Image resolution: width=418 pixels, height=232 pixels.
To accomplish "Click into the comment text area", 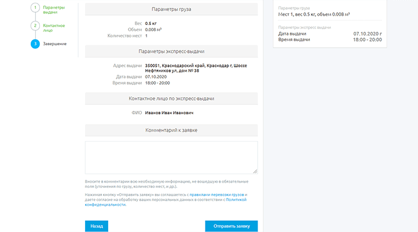I will point(171,157).
